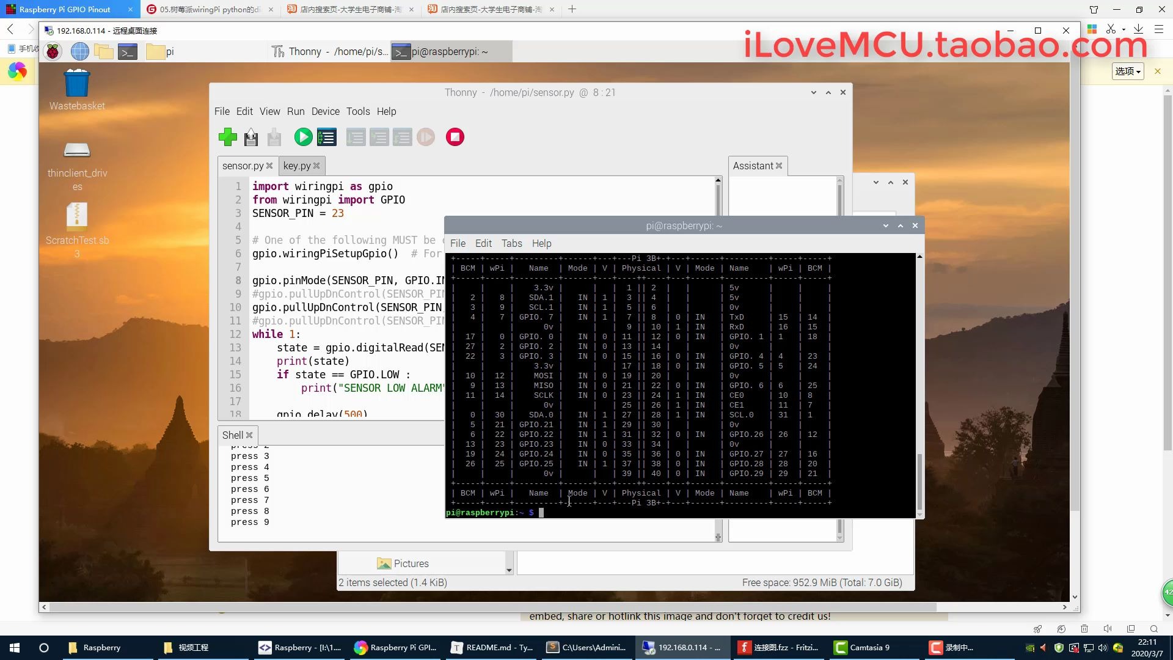
Task: Run the current script with green play
Action: click(x=303, y=137)
